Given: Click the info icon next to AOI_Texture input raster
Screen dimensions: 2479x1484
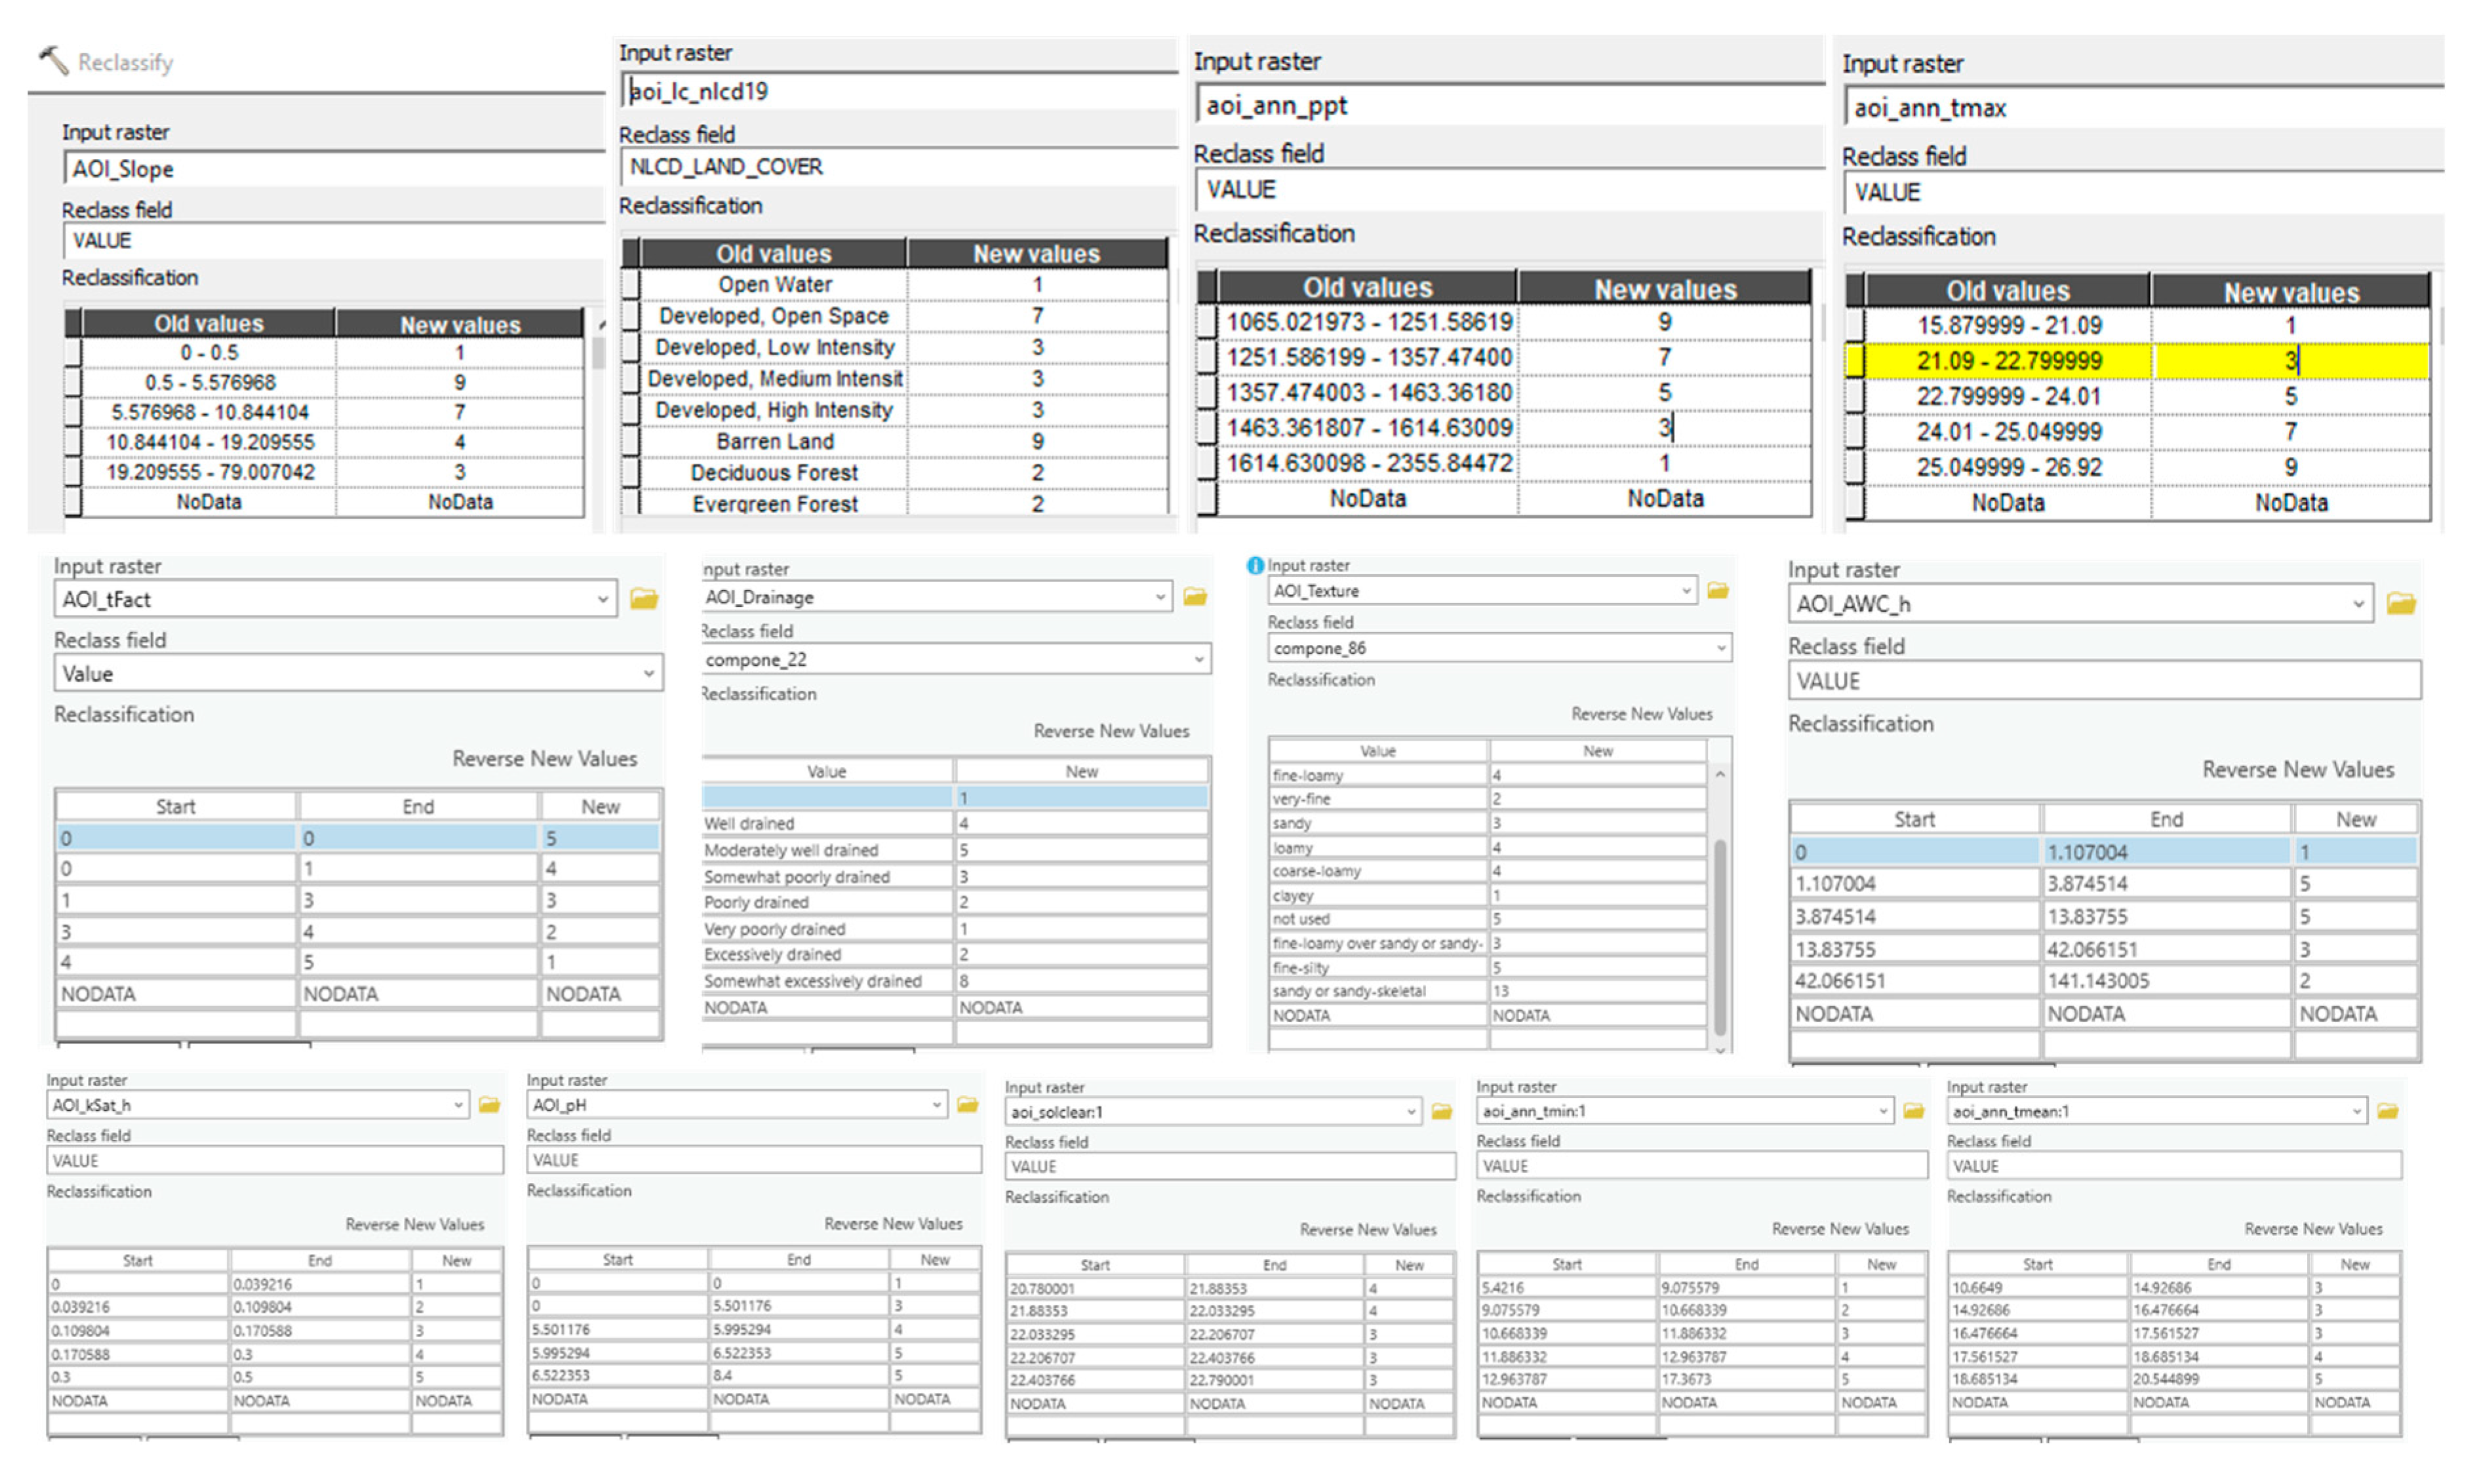Looking at the screenshot, I should coord(1255,565).
